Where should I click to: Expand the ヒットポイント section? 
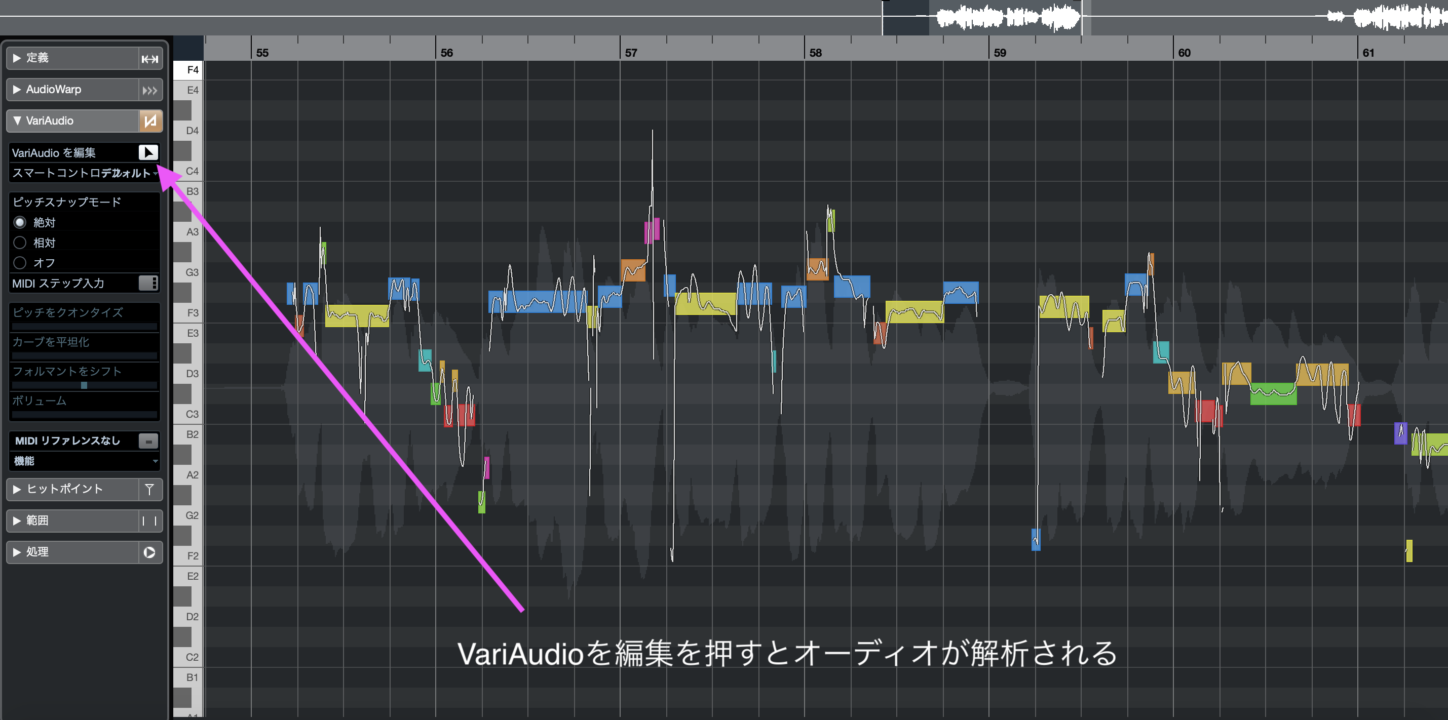[17, 489]
